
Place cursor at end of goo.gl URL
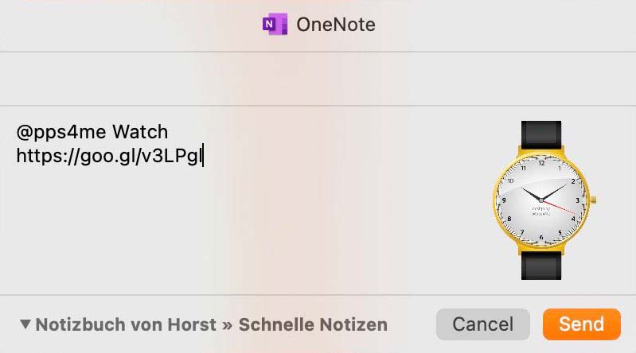point(202,156)
